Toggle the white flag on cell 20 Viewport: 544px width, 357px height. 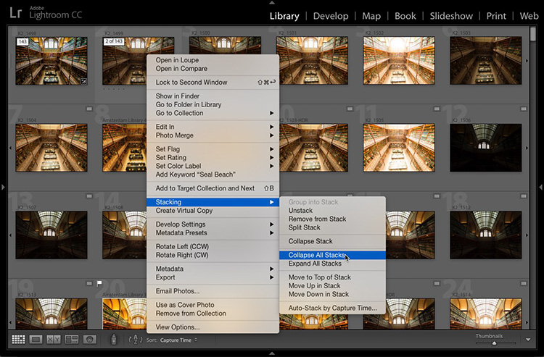pos(99,284)
